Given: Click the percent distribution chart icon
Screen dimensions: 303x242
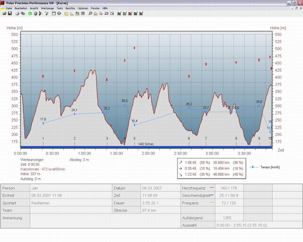Looking at the screenshot, I should [x=77, y=13].
